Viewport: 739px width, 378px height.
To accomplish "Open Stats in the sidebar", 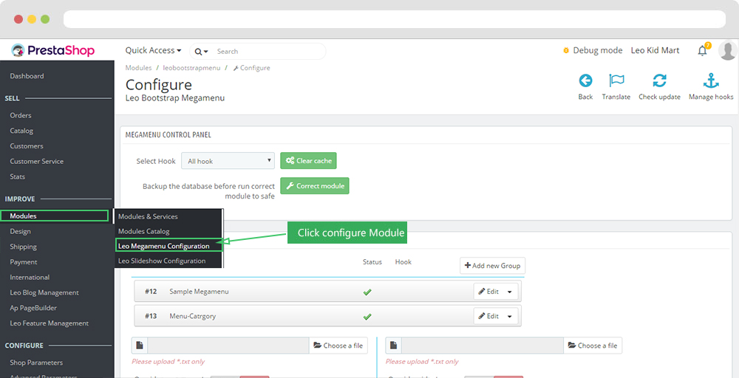I will click(18, 176).
